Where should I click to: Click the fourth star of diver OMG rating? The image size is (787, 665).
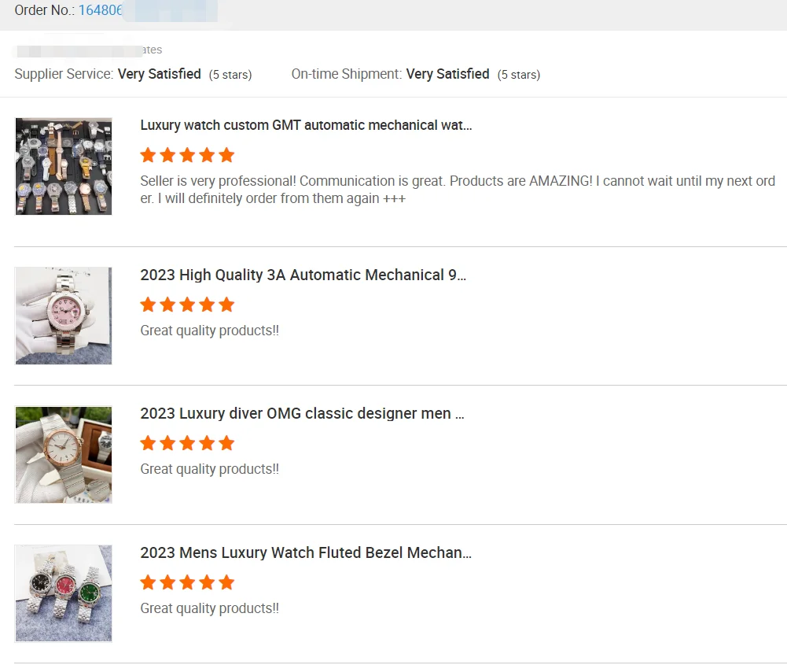[207, 443]
